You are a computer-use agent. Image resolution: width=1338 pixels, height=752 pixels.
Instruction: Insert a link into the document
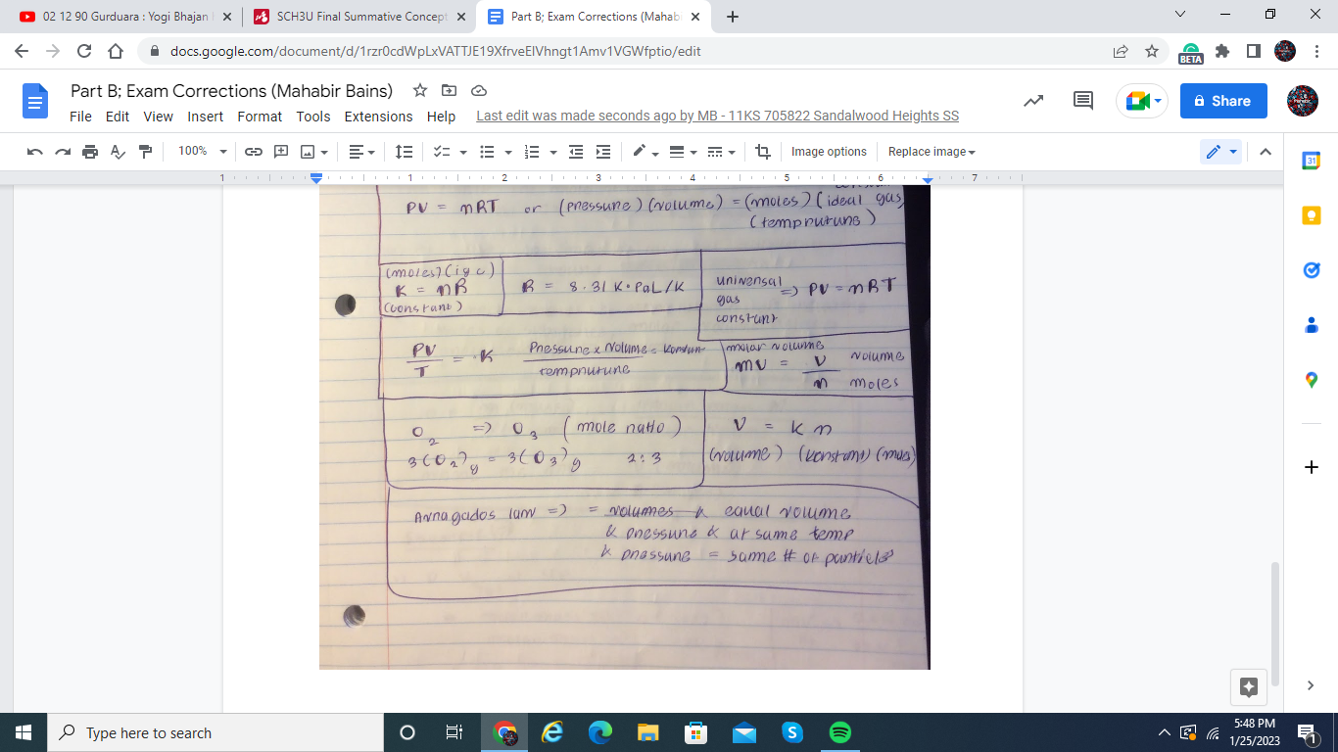click(x=254, y=152)
